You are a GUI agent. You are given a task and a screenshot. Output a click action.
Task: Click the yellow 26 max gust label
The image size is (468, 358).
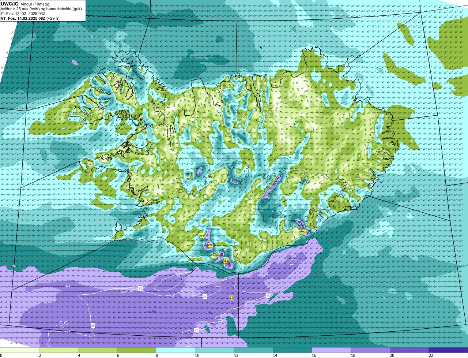pyautogui.click(x=304, y=232)
